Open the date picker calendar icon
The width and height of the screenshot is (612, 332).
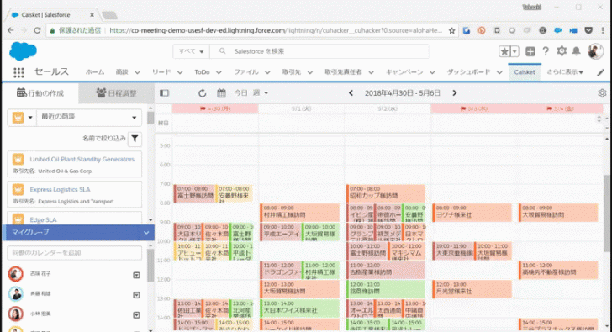coord(221,92)
